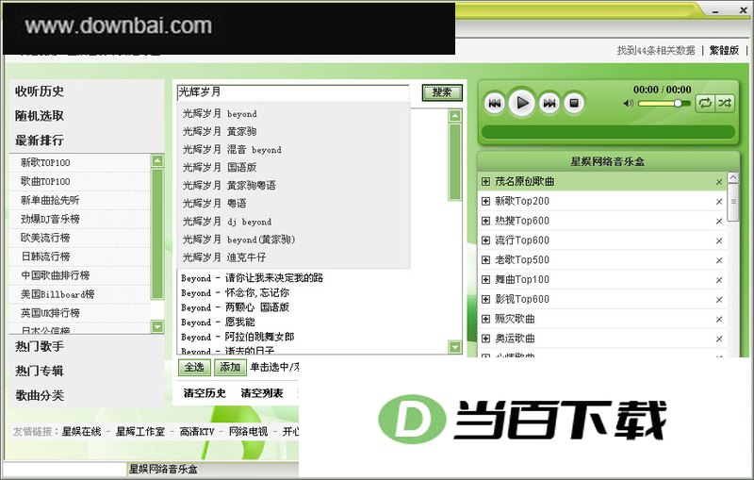The image size is (754, 480).
Task: Skip to next track
Action: [549, 103]
